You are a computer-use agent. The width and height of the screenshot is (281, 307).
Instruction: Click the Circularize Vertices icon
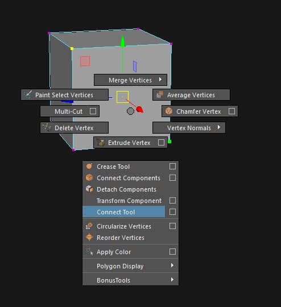pos(89,226)
